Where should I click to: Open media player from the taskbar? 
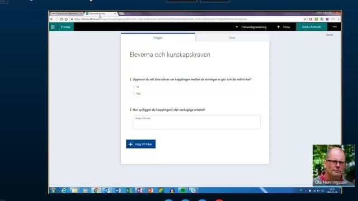85,190
